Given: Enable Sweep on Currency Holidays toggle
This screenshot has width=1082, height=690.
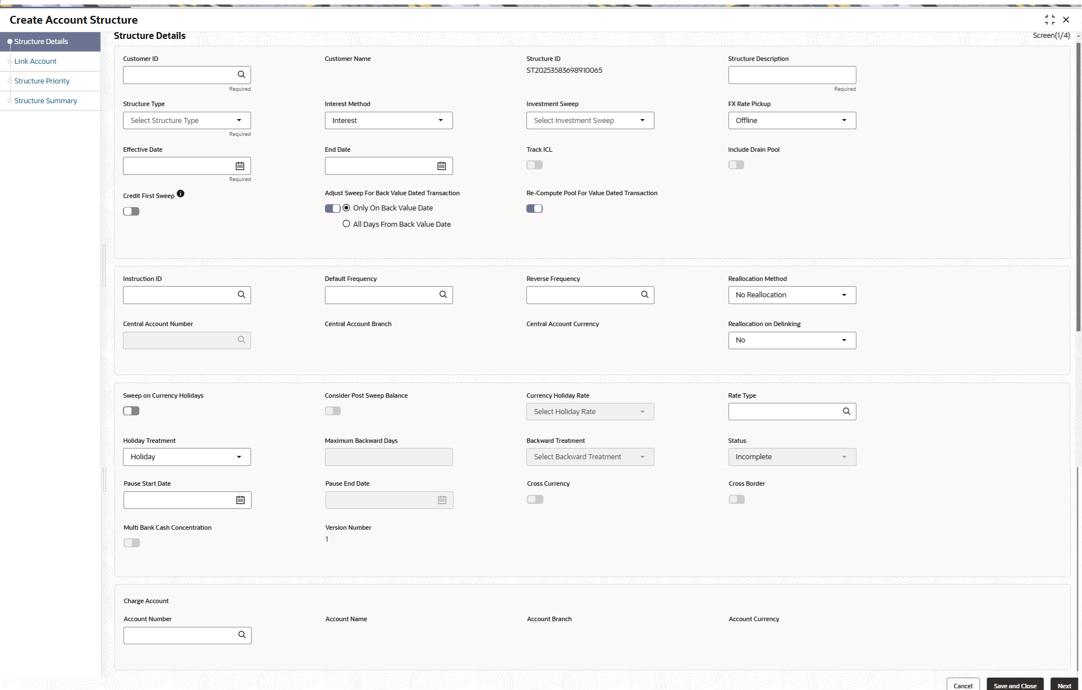Looking at the screenshot, I should [131, 411].
